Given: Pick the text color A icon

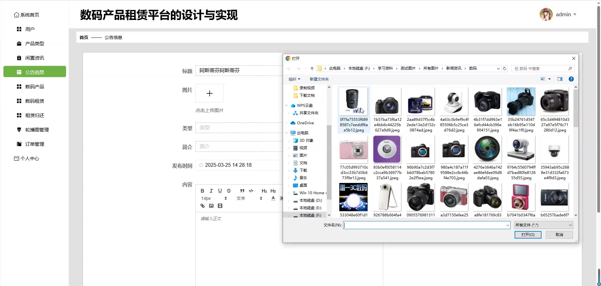Looking at the screenshot, I should 273,198.
